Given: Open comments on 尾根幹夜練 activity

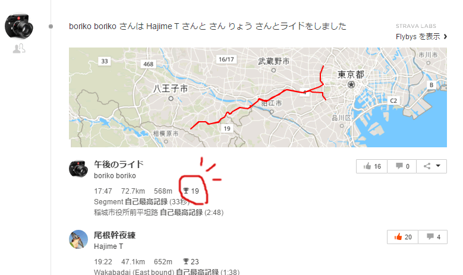Looking at the screenshot, I should tap(433, 237).
